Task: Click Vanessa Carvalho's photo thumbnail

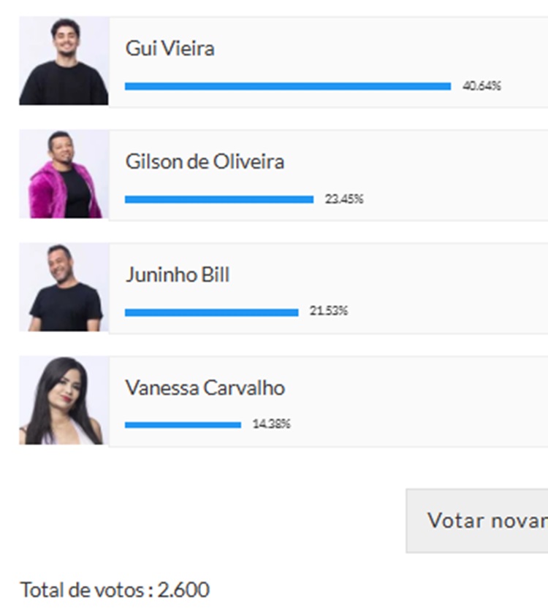Action: point(64,401)
